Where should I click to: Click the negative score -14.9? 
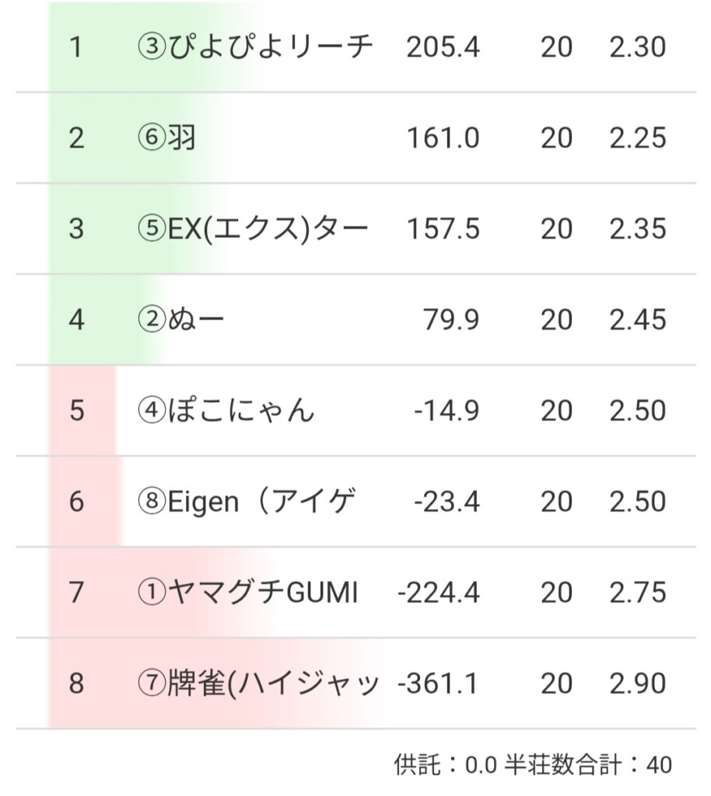tap(447, 410)
